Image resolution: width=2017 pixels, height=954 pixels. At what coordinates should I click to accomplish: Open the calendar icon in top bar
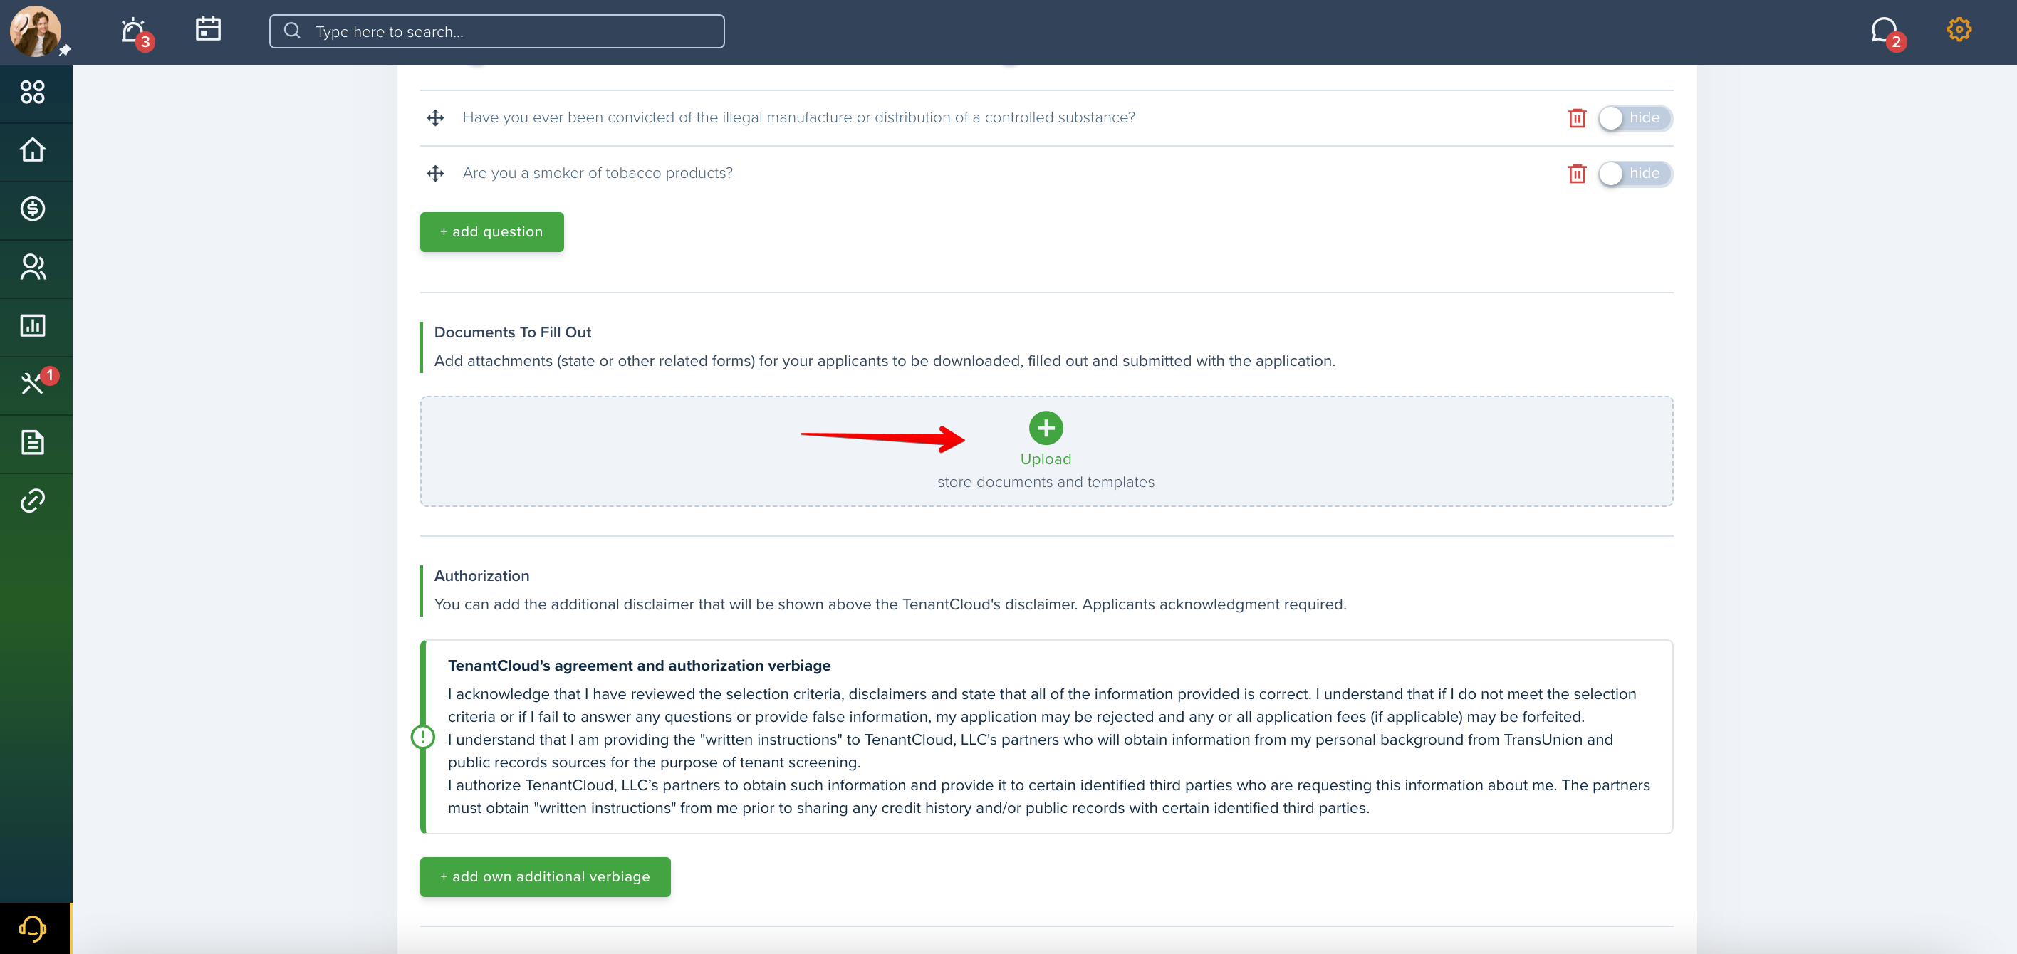click(x=207, y=29)
